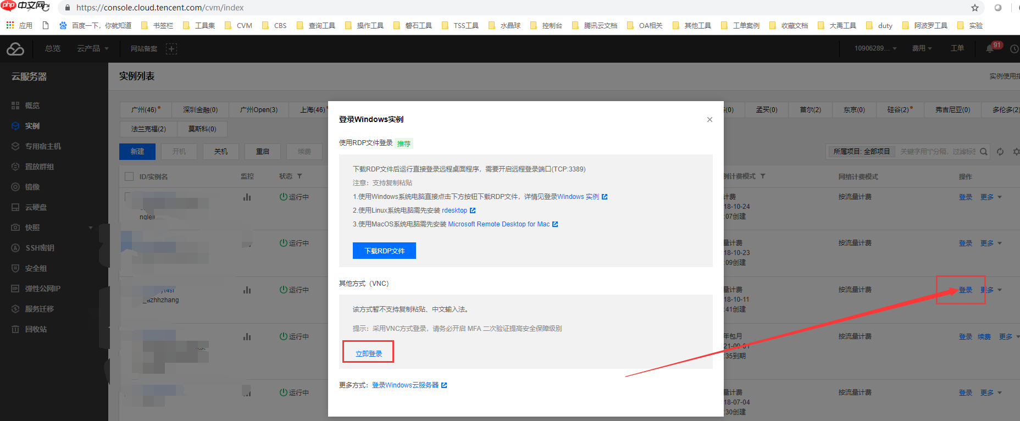Open the CBS bookmark folder
Screen dimensions: 1020x421
(274, 25)
